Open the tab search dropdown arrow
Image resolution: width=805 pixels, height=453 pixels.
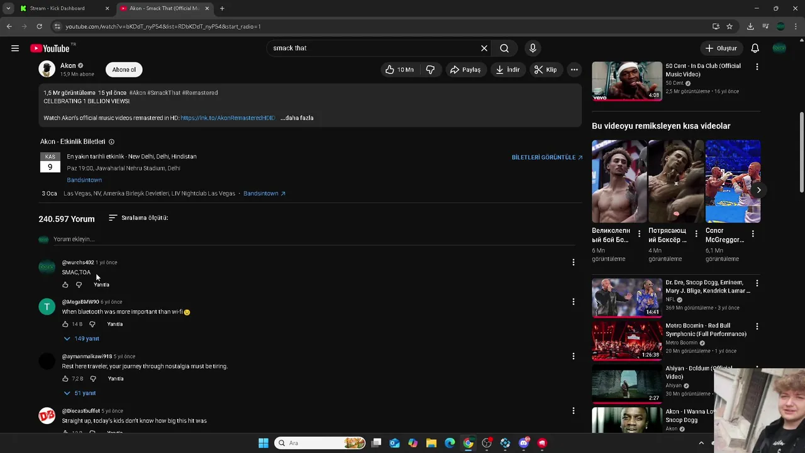[x=8, y=8]
